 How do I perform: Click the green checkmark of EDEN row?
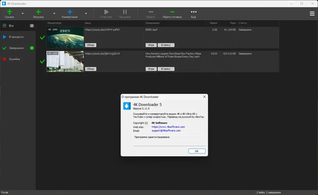click(42, 38)
